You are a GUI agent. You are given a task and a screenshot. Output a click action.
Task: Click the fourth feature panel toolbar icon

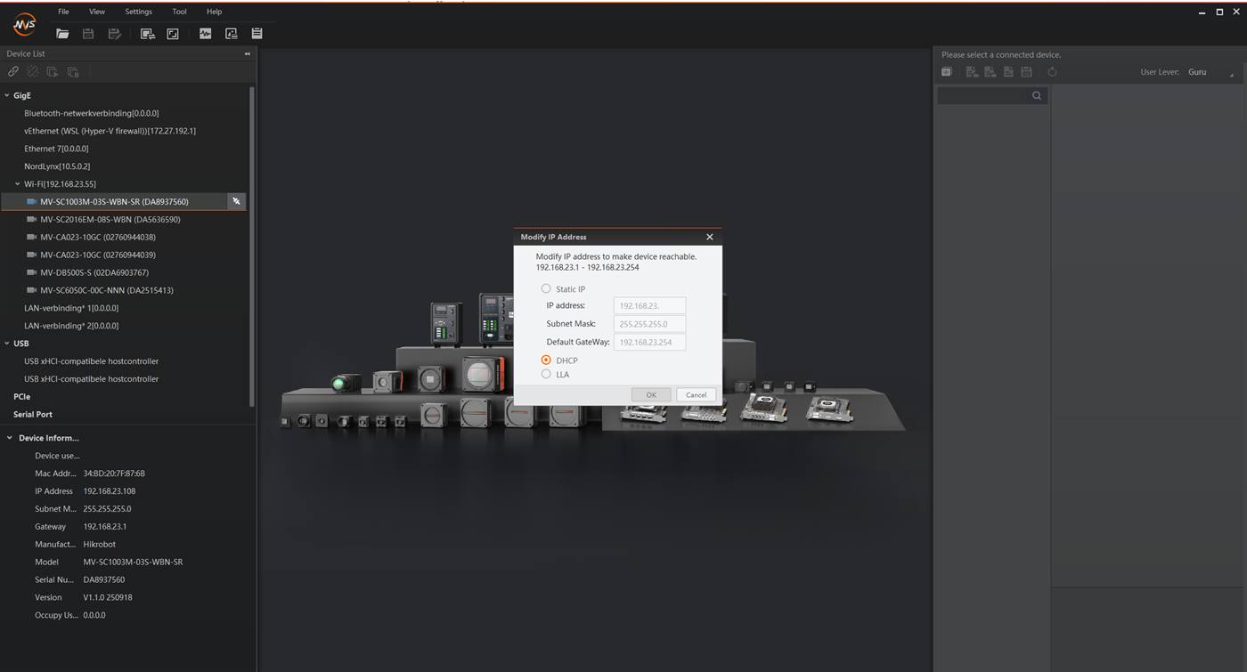pos(1008,72)
